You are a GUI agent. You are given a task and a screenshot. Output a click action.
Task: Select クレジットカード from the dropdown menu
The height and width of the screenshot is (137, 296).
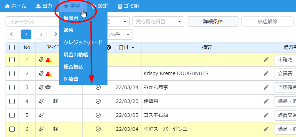click(x=83, y=42)
